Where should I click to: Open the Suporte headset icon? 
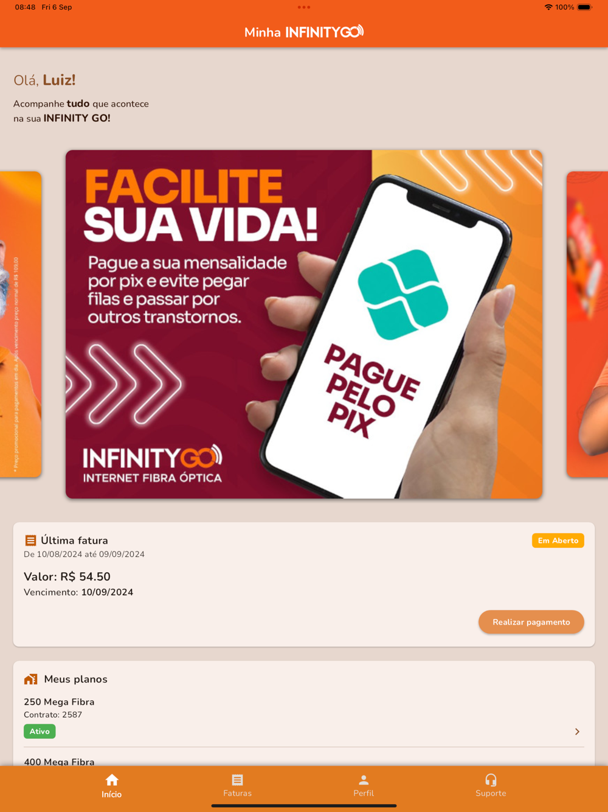(x=491, y=780)
